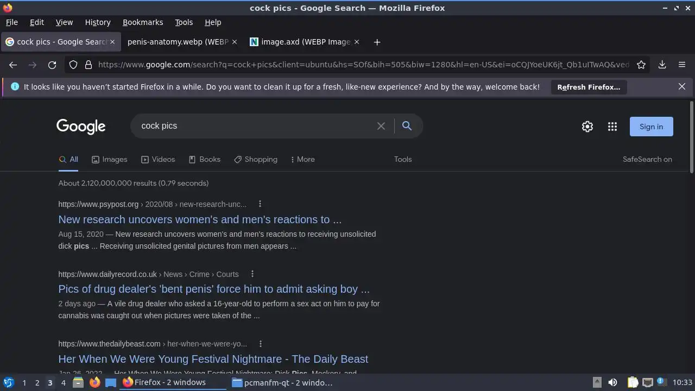
Task: Open the Edit menu
Action: (x=37, y=22)
